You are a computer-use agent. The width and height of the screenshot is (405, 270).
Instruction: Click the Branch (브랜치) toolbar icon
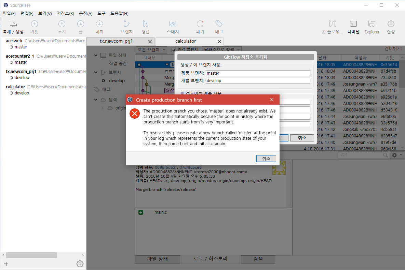[126, 24]
